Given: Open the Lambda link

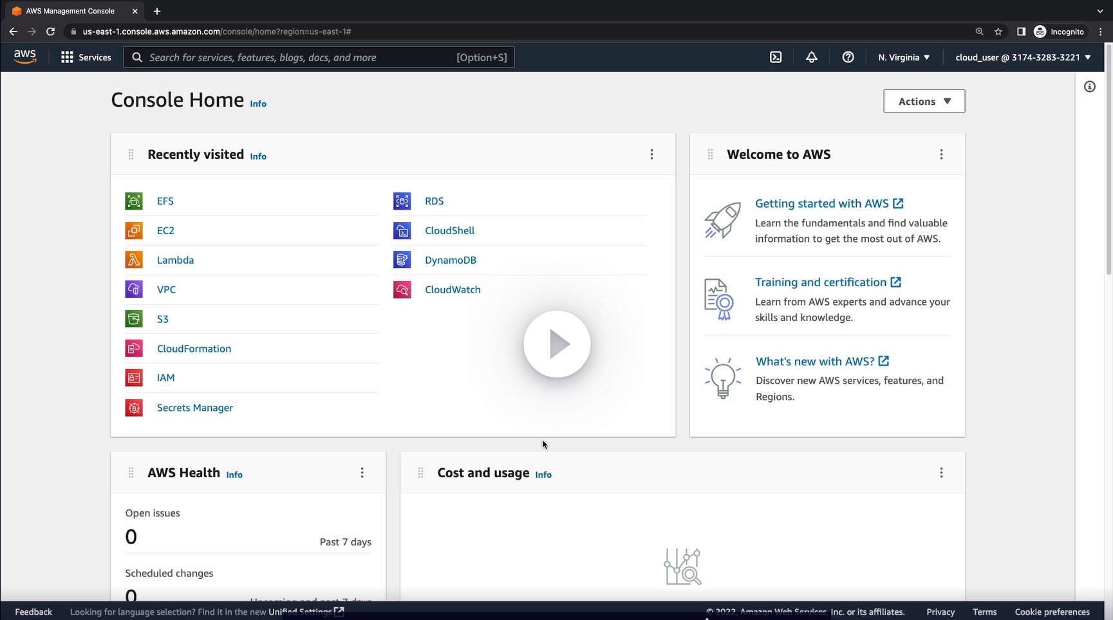Looking at the screenshot, I should click(x=175, y=260).
